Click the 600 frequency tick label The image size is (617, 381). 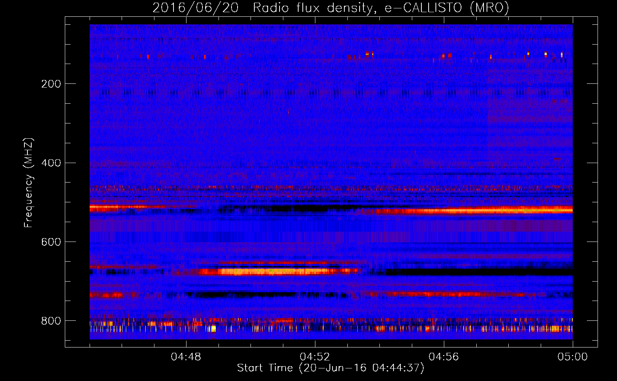[x=51, y=242]
